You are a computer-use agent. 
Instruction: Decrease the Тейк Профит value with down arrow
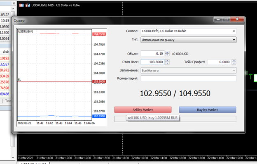pos(234,63)
